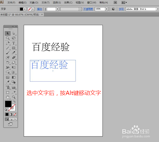Open 文件(F) menu

pyautogui.click(x=11, y=3)
